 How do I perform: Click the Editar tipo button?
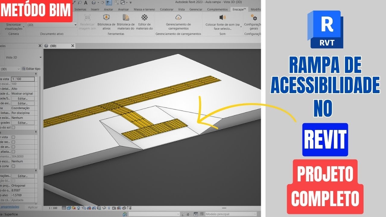[x=31, y=69]
